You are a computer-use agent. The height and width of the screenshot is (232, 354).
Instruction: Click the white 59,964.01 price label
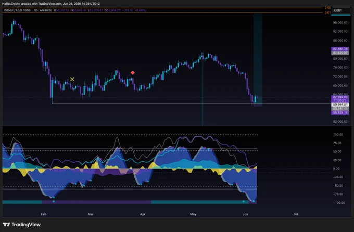(340, 105)
